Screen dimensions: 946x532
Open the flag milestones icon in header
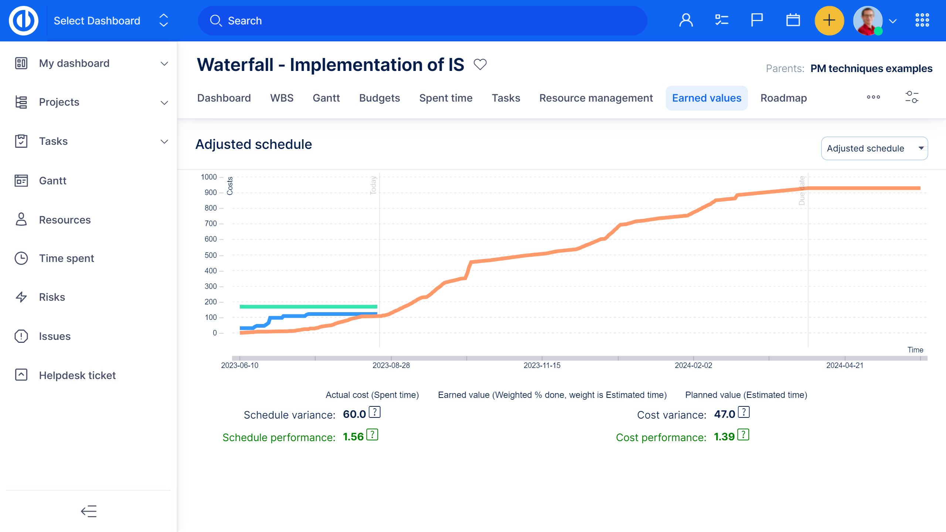coord(757,20)
